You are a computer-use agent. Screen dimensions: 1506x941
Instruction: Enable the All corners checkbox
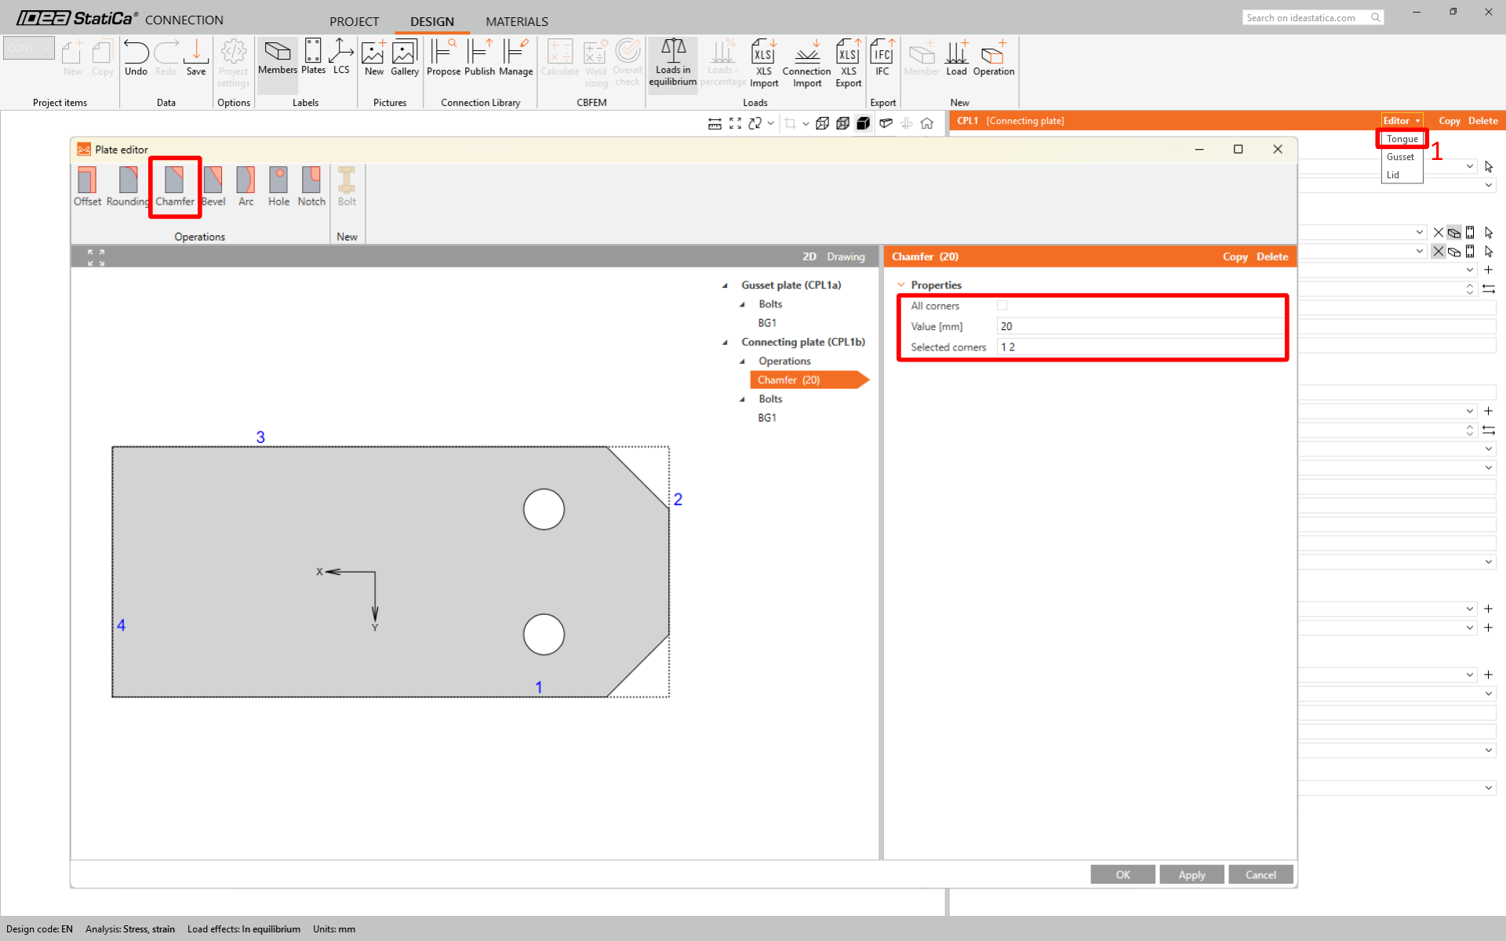pyautogui.click(x=1002, y=305)
